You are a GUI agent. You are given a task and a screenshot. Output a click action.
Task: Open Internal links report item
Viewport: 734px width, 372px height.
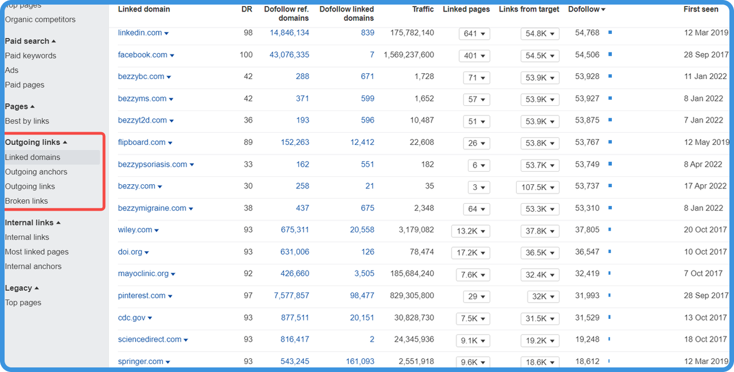[x=27, y=238]
